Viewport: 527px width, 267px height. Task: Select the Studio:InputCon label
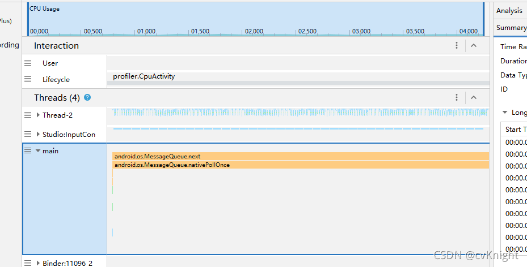[69, 134]
